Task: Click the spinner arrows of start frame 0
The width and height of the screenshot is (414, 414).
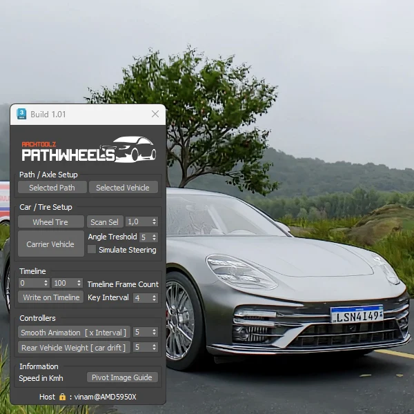Action: point(46,283)
